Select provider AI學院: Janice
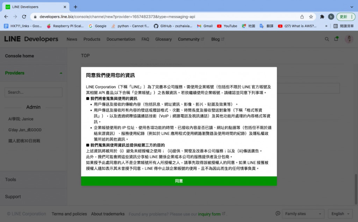Image resolution: width=358 pixels, height=222 pixels. point(21,119)
